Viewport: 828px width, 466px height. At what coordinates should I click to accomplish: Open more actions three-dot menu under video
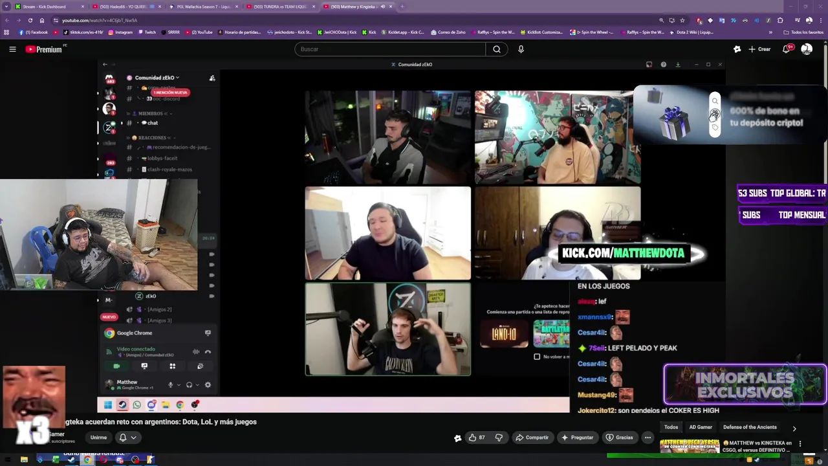pyautogui.click(x=648, y=438)
